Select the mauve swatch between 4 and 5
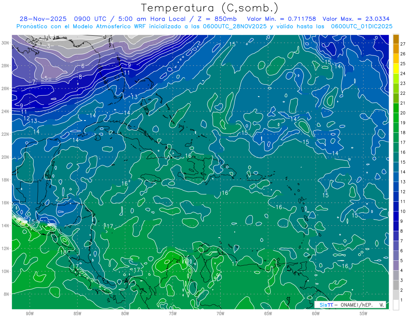Viewport: 412px width, 318px height. [x=396, y=266]
